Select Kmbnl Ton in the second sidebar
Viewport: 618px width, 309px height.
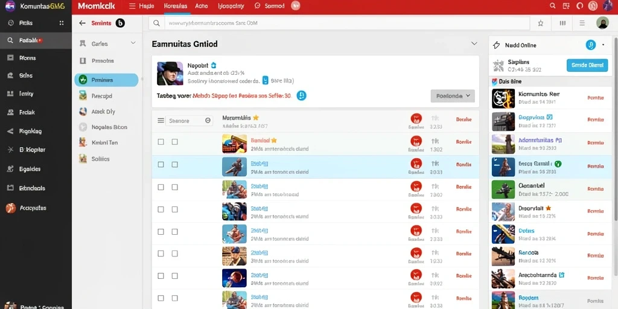(x=106, y=142)
